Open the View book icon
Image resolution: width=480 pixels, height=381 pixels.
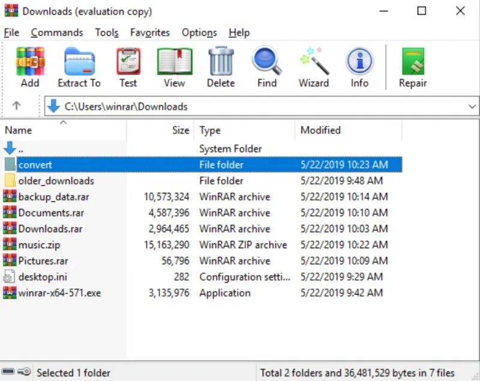175,62
